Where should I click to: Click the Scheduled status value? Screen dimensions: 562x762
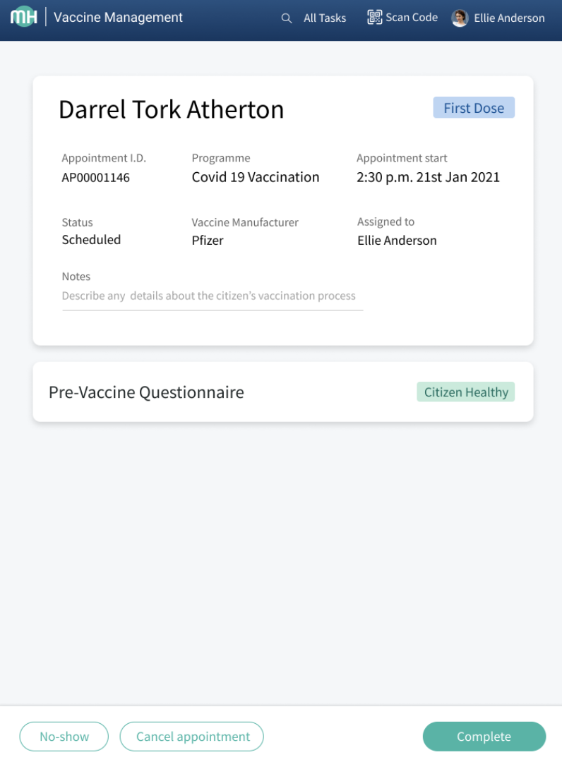91,240
